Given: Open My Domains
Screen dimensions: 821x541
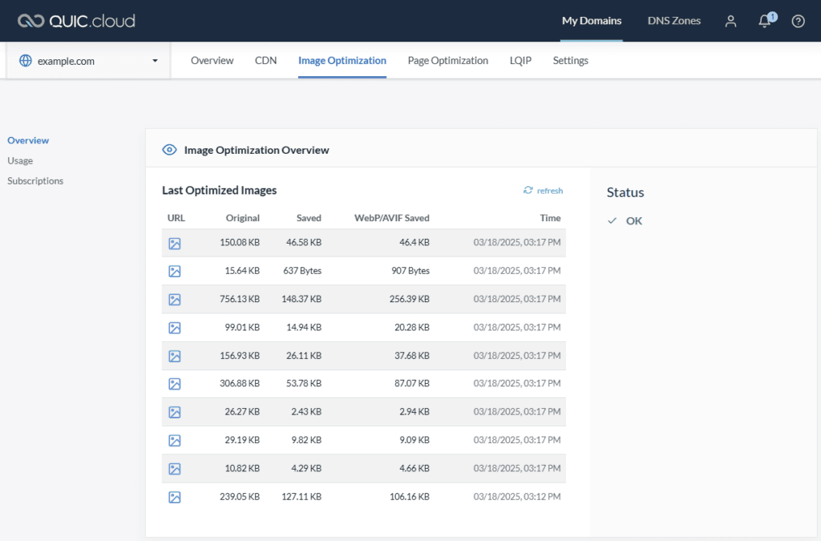Looking at the screenshot, I should (591, 21).
